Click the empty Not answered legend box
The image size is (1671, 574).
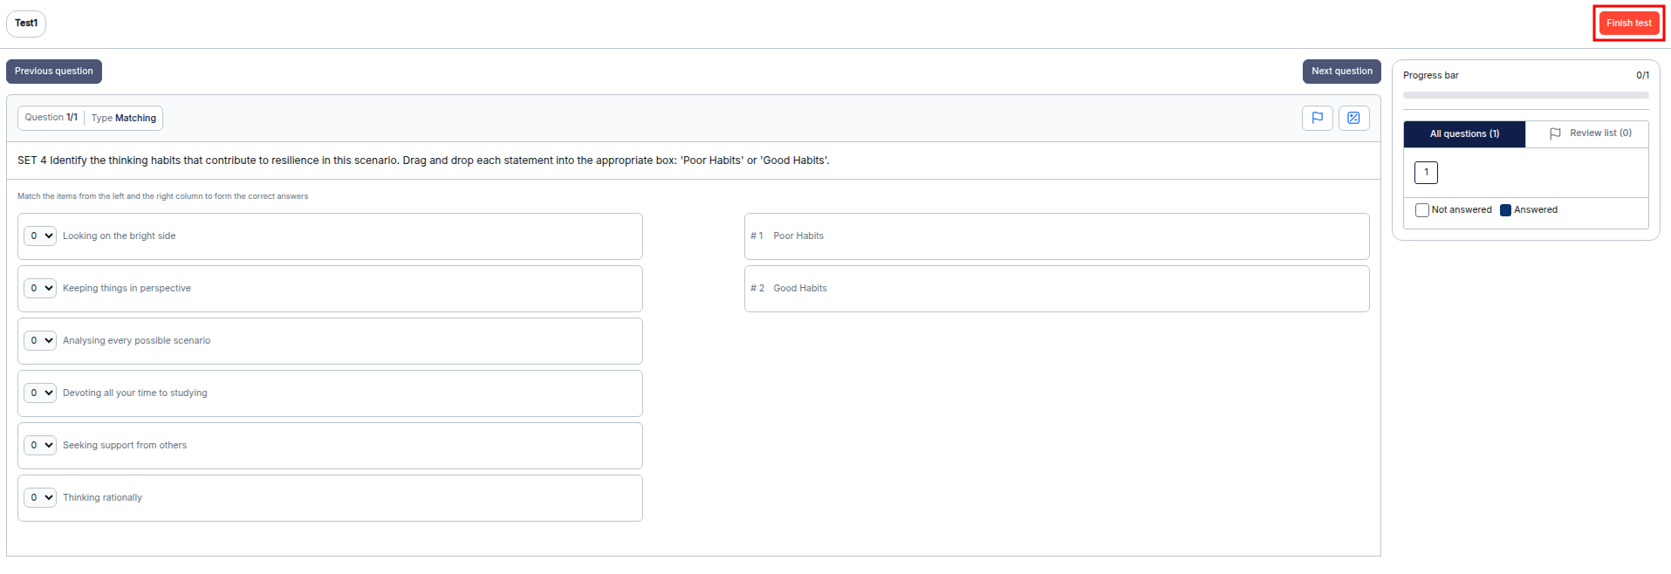pyautogui.click(x=1421, y=210)
